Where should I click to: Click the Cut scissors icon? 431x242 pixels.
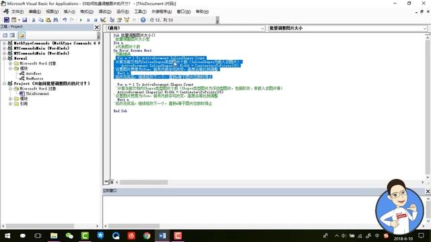point(34,19)
